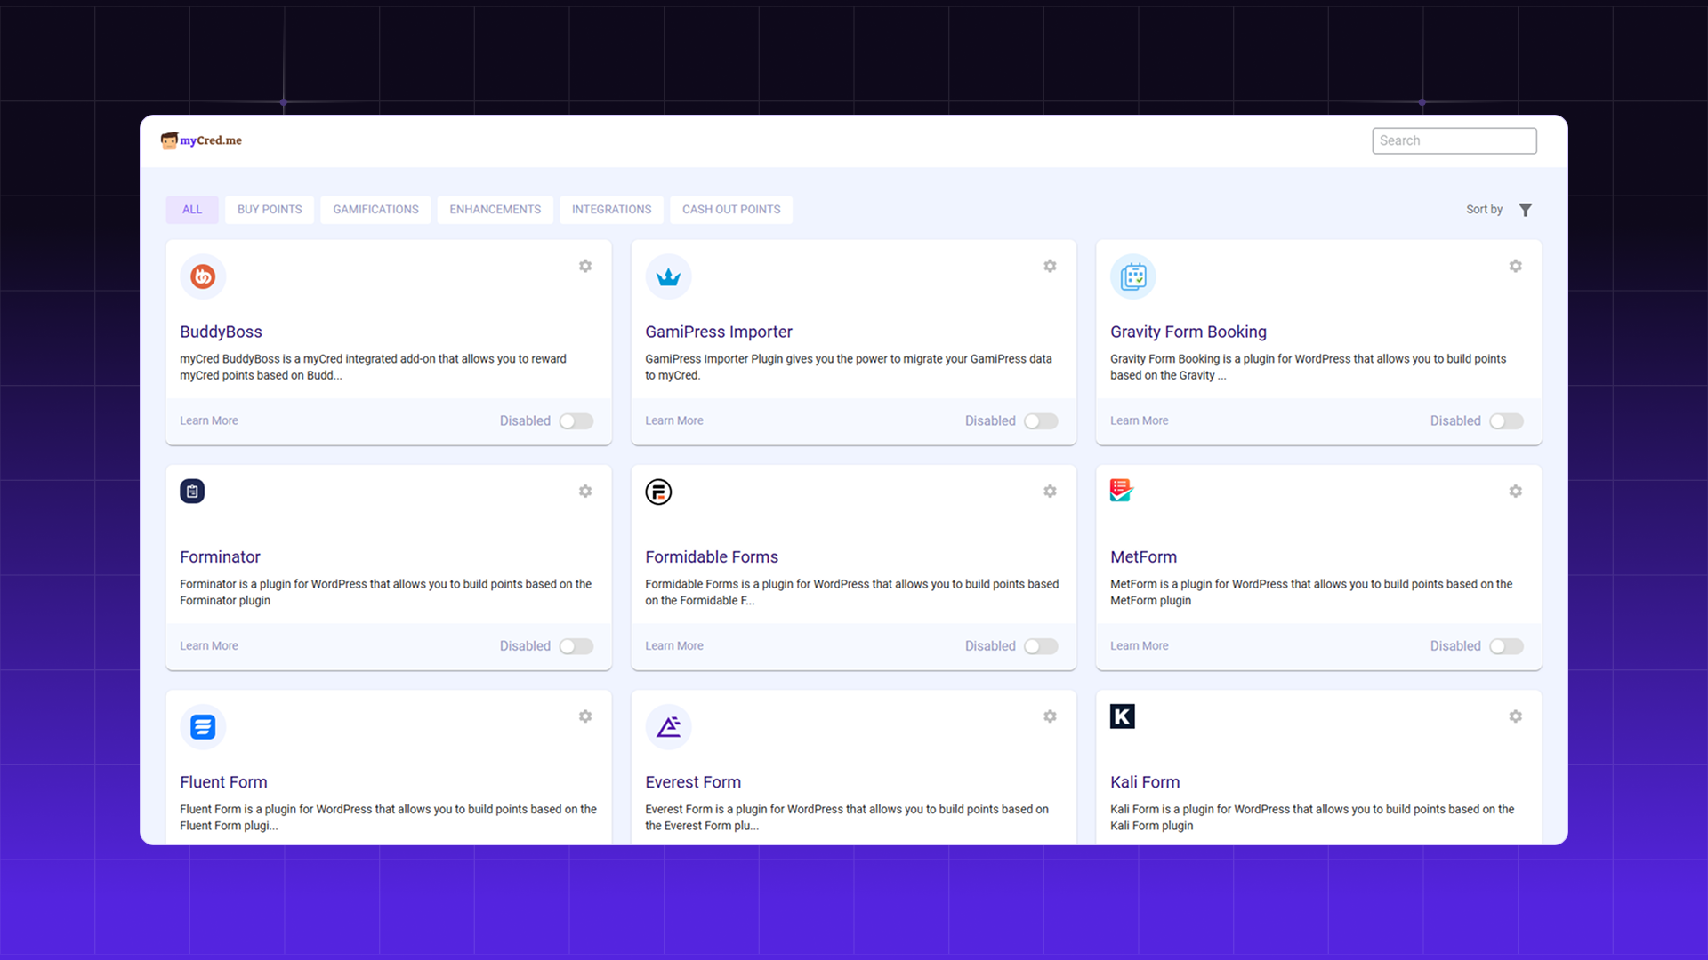
Task: Click the Everest Form logo icon
Action: click(x=669, y=726)
